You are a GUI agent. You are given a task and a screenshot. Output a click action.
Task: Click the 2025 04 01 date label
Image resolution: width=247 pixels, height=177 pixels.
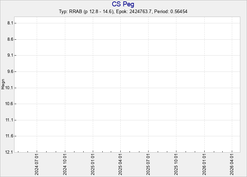pyautogui.click(x=120, y=164)
